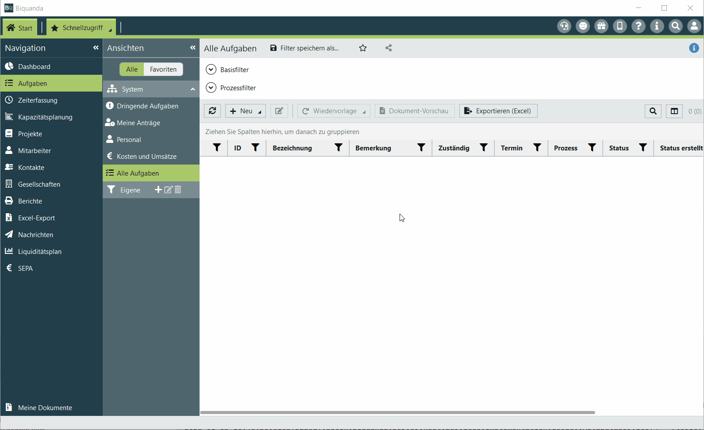Select the Alle views toggle
The width and height of the screenshot is (704, 430).
(132, 69)
